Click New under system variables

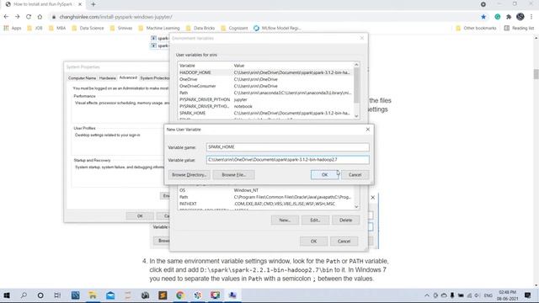coord(285,221)
